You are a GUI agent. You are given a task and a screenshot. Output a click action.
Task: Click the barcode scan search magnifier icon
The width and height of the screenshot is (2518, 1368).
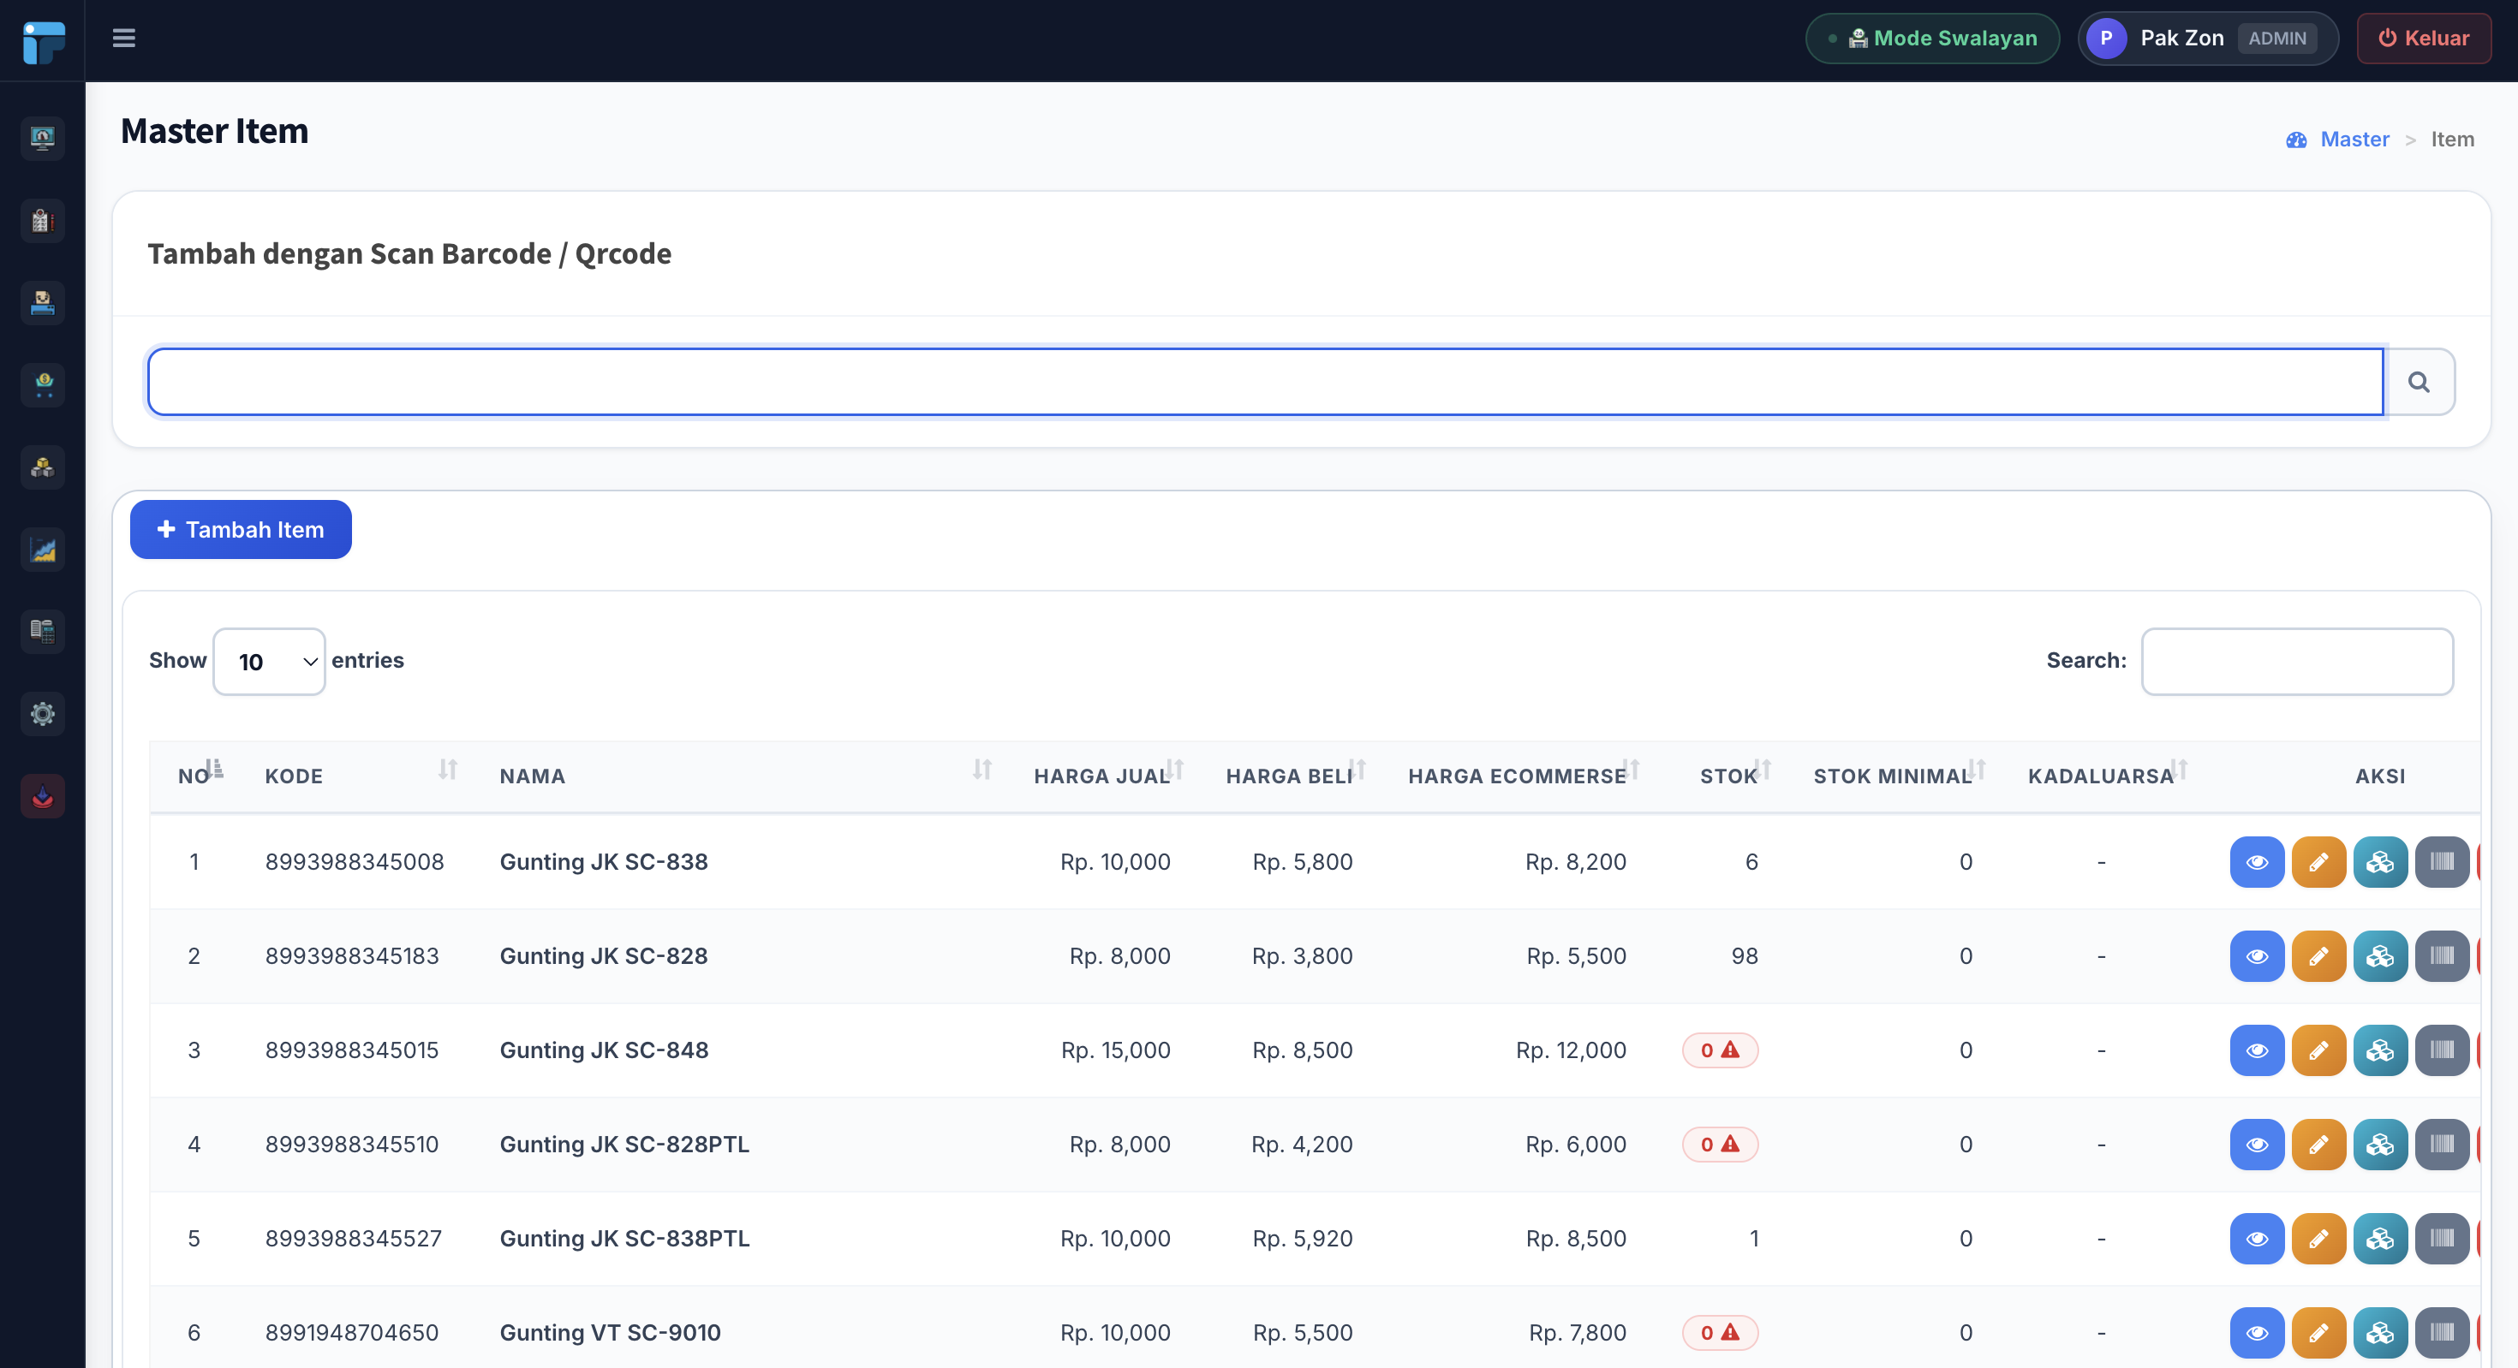[x=2419, y=382]
